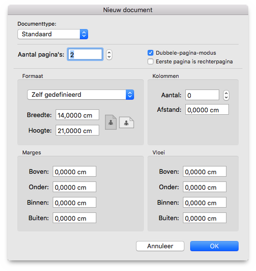Open the Documenttype Standaard dropdown
Viewport: 256px width, 271px height.
pos(53,34)
